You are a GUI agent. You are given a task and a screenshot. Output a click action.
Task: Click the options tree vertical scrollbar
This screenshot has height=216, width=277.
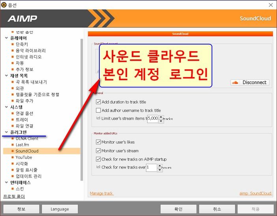click(x=82, y=110)
